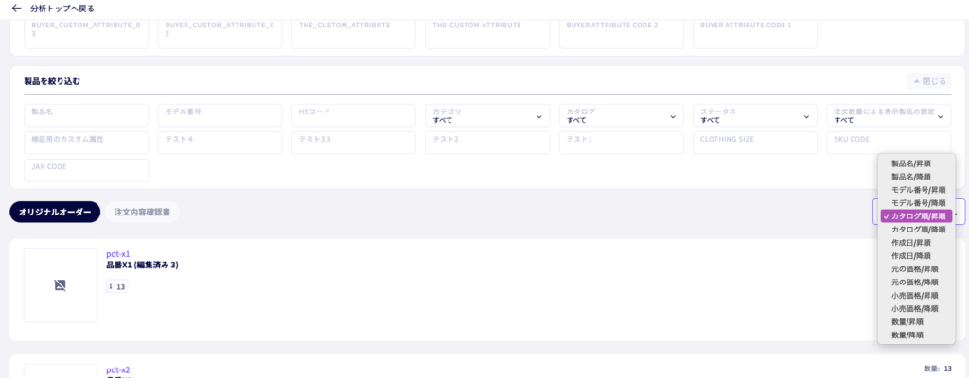969x378 pixels.
Task: Click the テスト2 input field
Action: [487, 143]
